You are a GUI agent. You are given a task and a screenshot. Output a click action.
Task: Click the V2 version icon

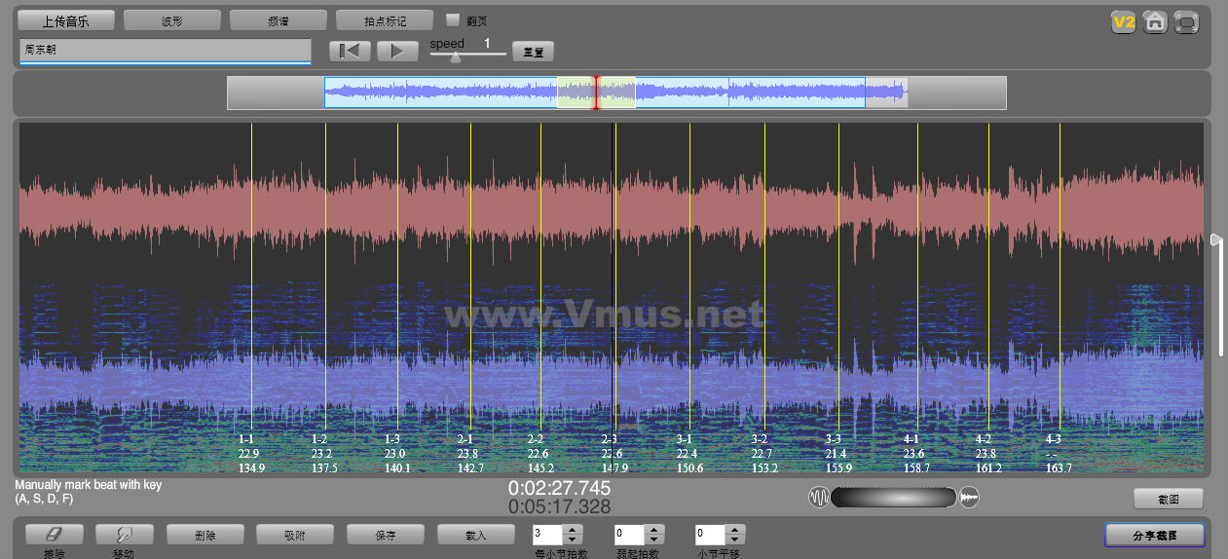(1125, 21)
